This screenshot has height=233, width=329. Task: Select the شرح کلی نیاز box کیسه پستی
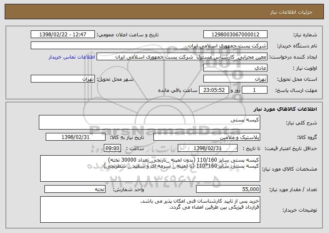(x=150, y=122)
